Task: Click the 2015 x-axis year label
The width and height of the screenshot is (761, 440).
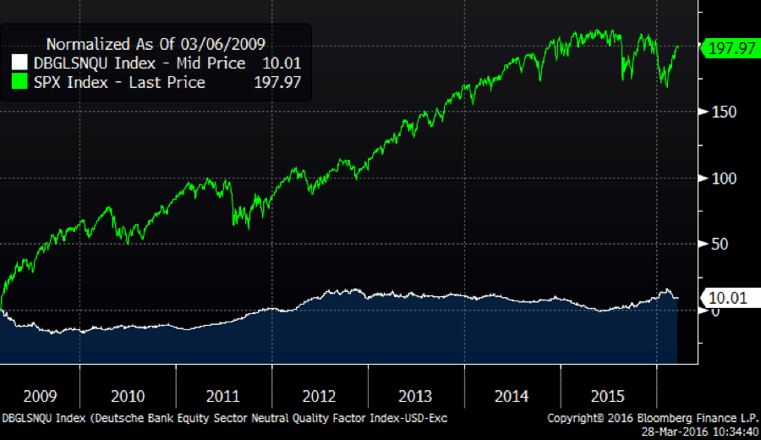Action: [608, 396]
